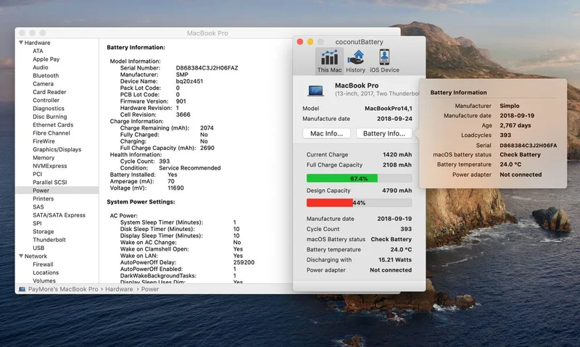Image resolution: width=580 pixels, height=347 pixels.
Task: Click Current Charge value 1420 mAh
Action: (397, 154)
